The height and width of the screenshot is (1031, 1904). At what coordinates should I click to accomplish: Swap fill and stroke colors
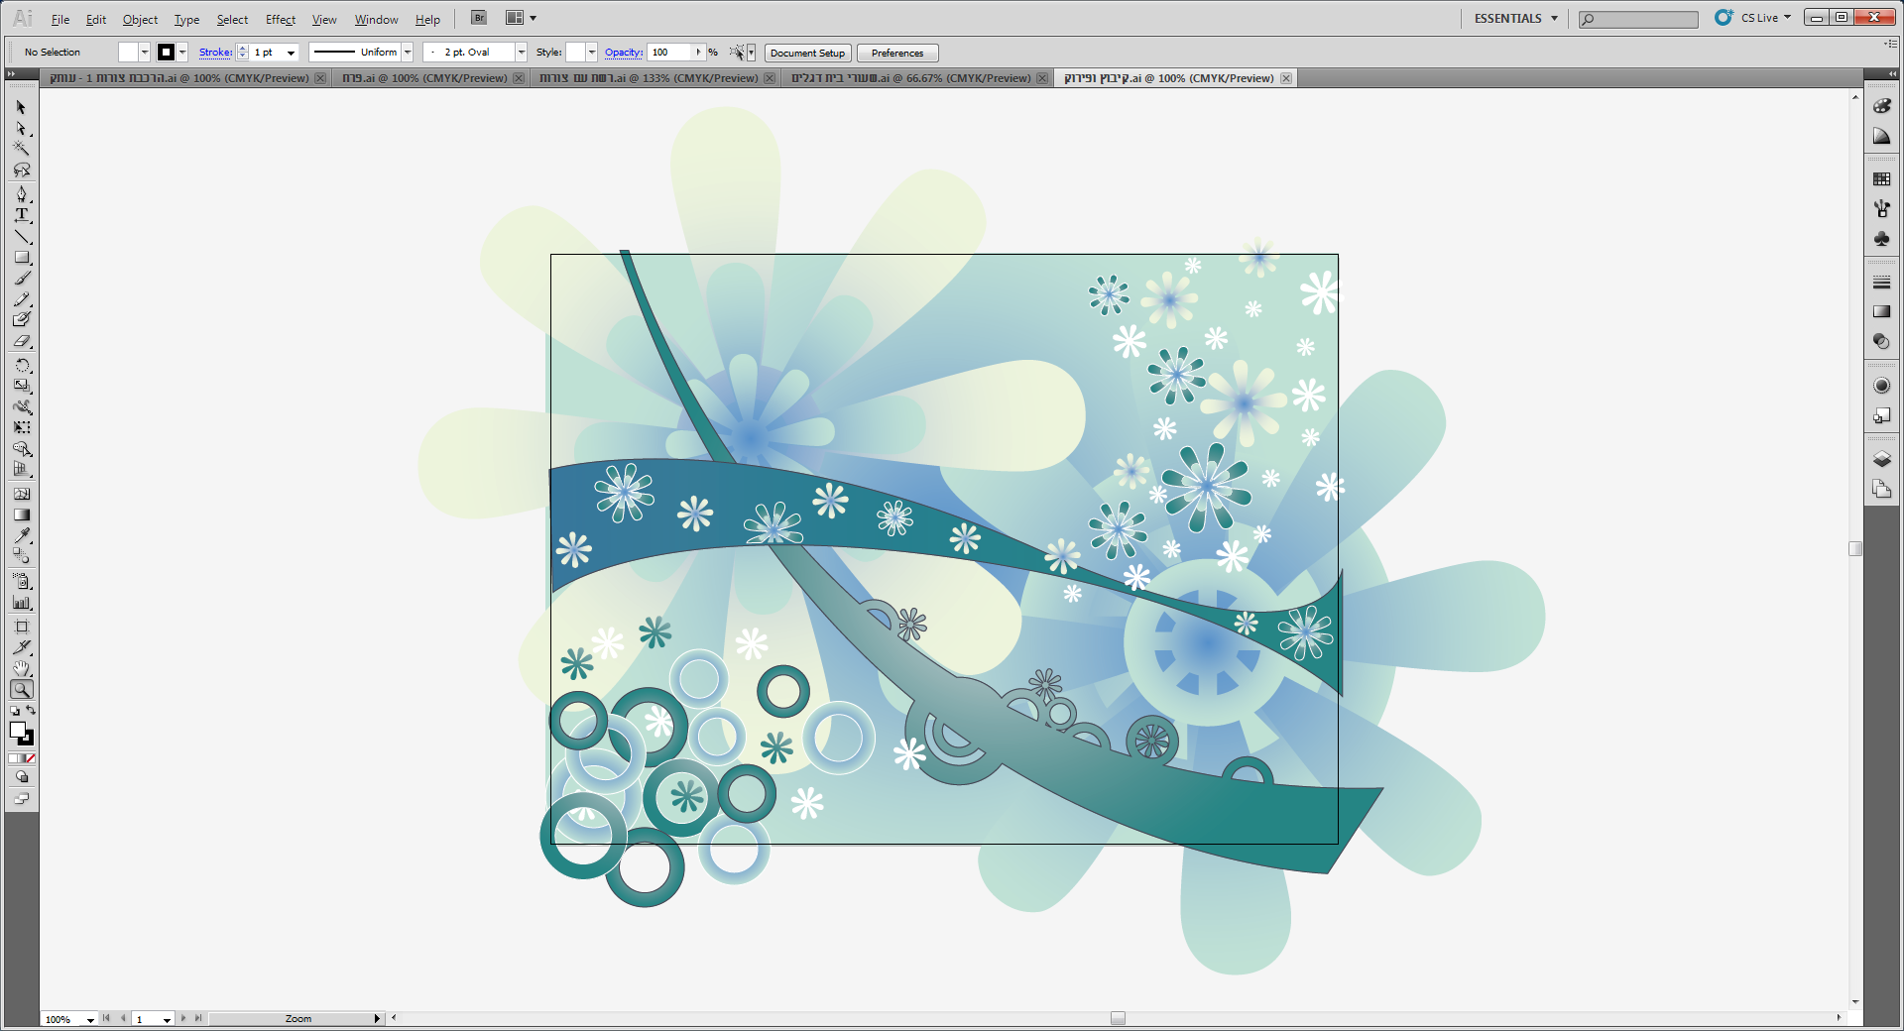click(31, 711)
